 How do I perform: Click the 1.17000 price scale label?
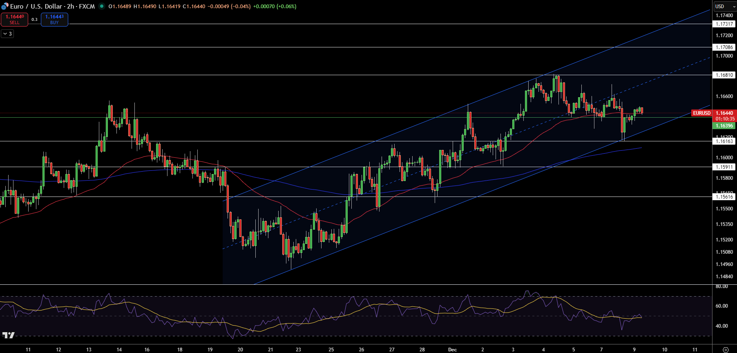(724, 56)
